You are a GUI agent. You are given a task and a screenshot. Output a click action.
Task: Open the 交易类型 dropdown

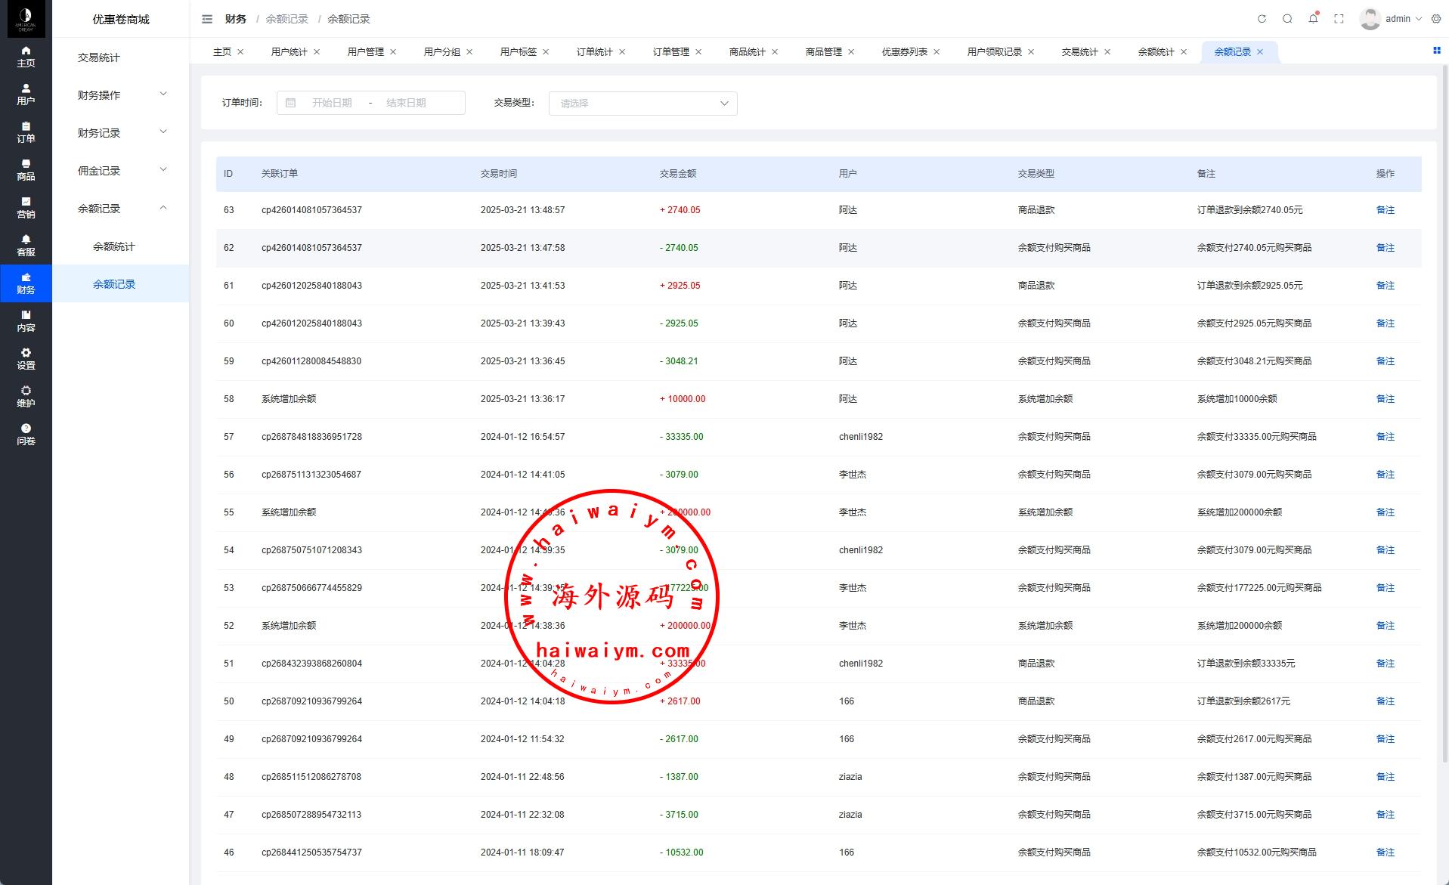[x=642, y=104]
